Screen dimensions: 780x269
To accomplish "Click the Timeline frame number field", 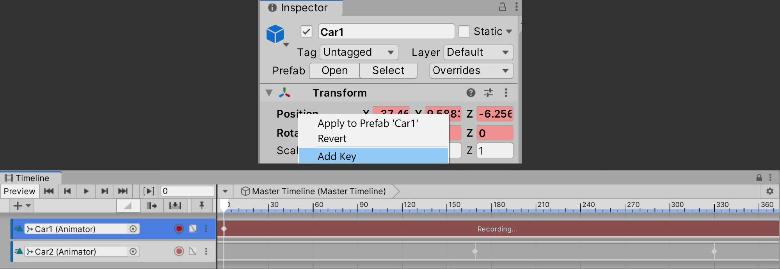I will (187, 191).
